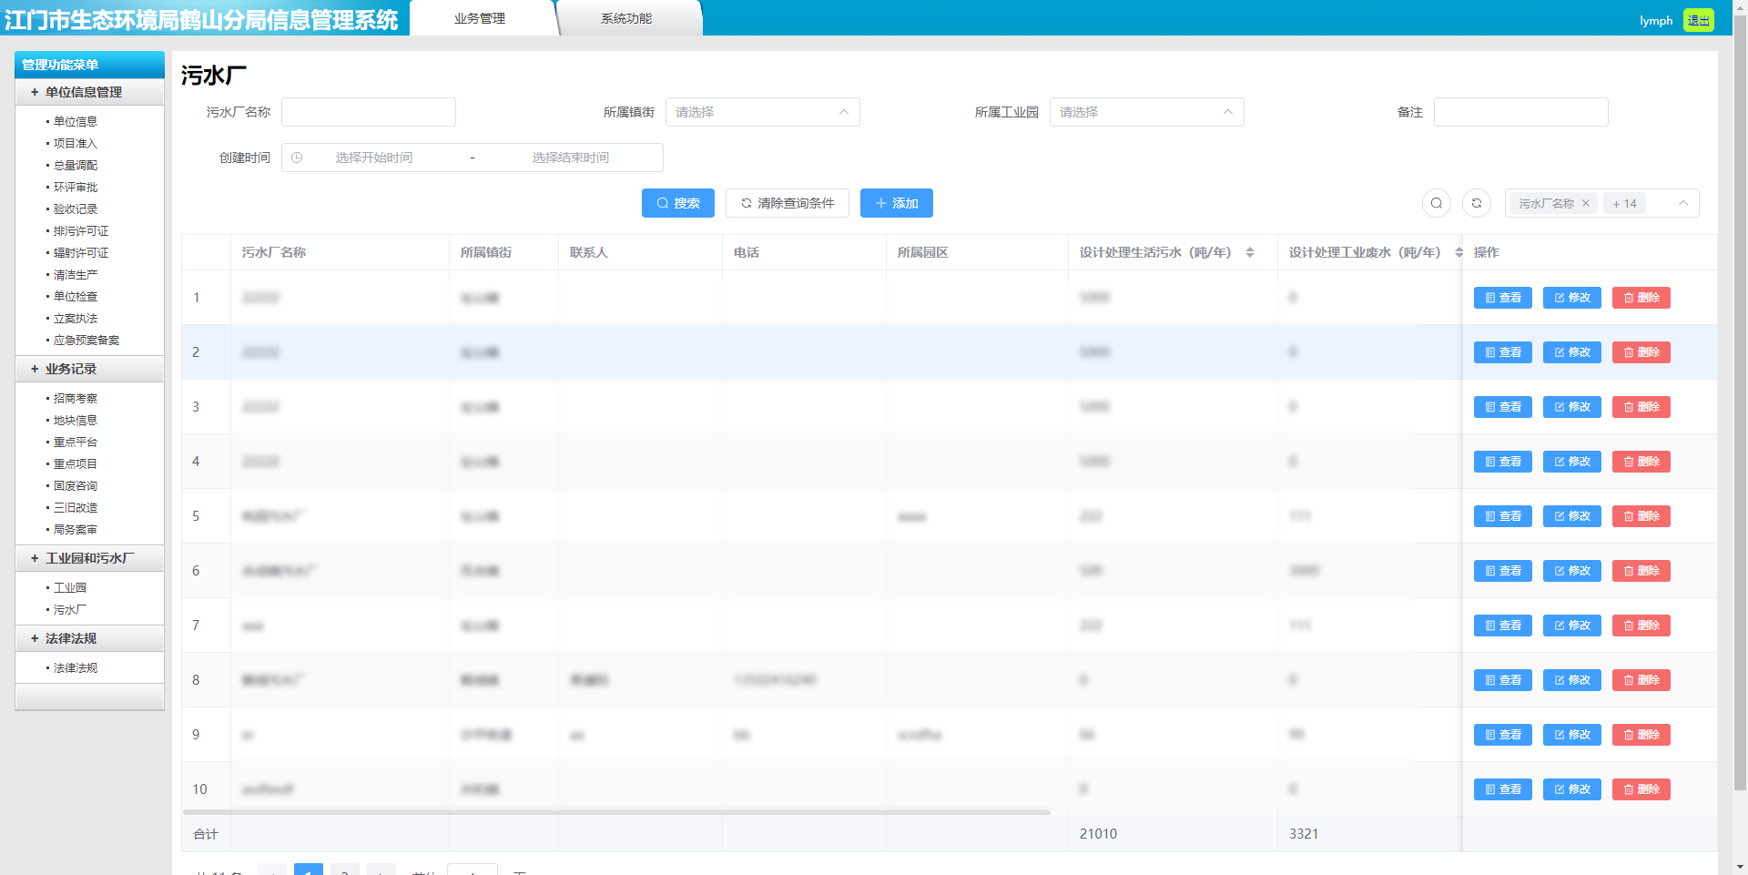View row 8 with 查看 button
This screenshot has width=1748, height=875.
click(x=1503, y=680)
